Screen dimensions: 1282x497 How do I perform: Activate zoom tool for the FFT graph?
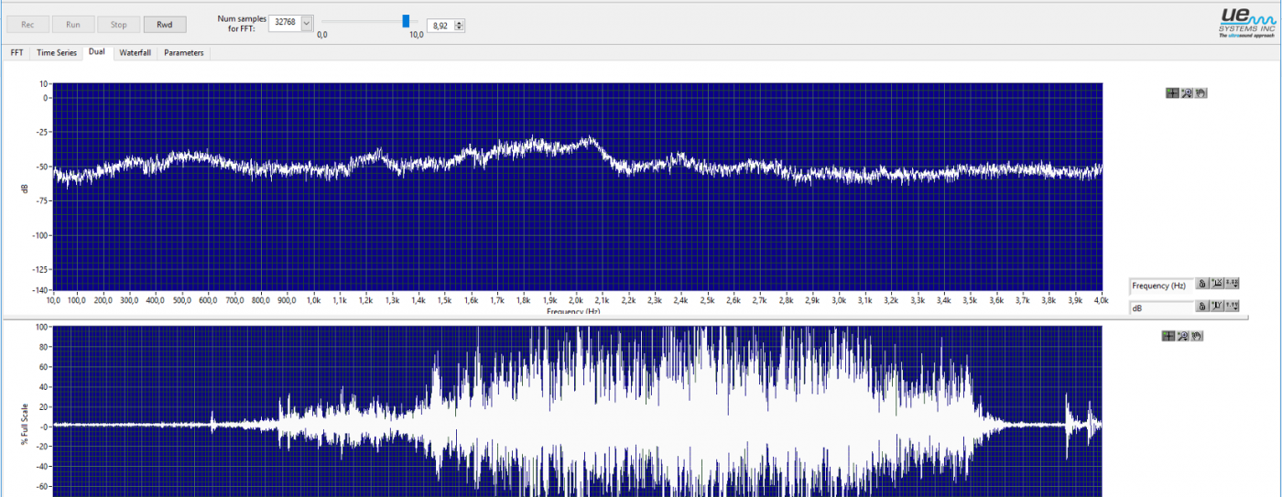[x=1186, y=92]
